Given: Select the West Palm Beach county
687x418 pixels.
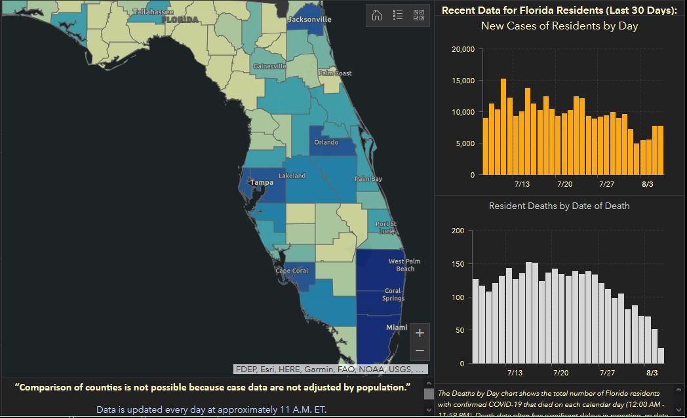Looking at the screenshot, I should click(380, 269).
